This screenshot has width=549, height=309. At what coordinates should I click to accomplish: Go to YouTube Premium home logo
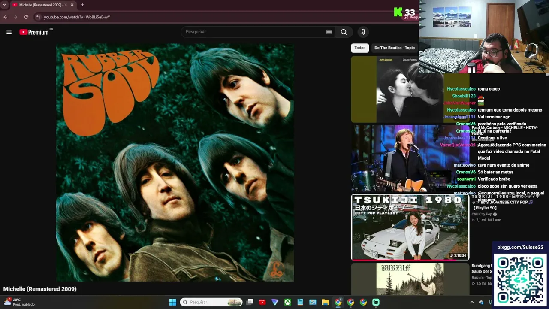(x=34, y=32)
